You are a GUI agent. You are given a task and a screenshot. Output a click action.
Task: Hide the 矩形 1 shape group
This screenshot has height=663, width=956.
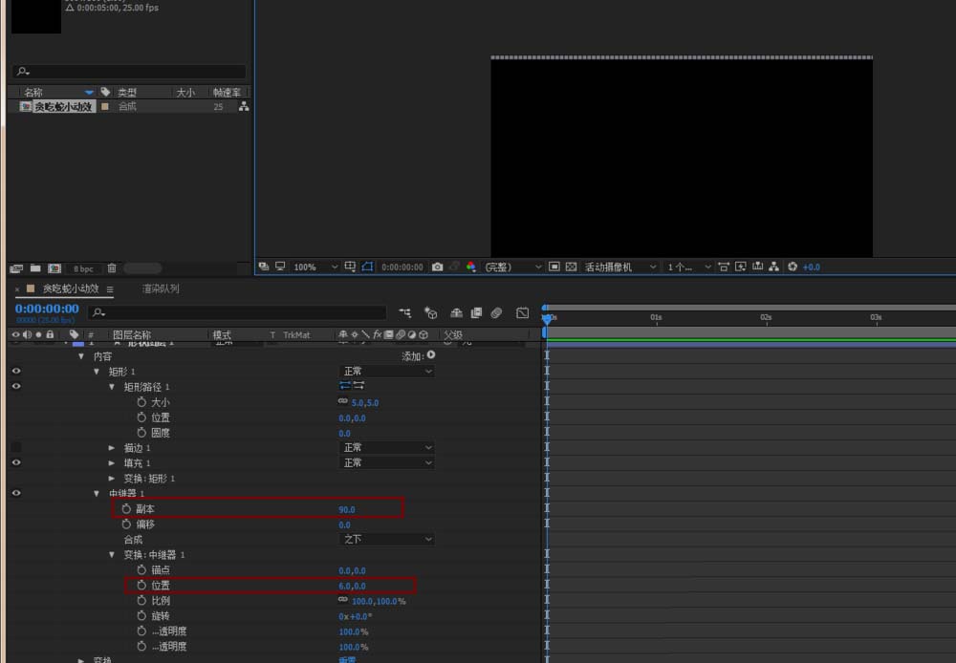[x=16, y=371]
